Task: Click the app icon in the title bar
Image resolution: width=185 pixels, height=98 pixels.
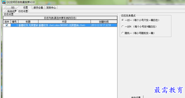Action: pos(4,2)
